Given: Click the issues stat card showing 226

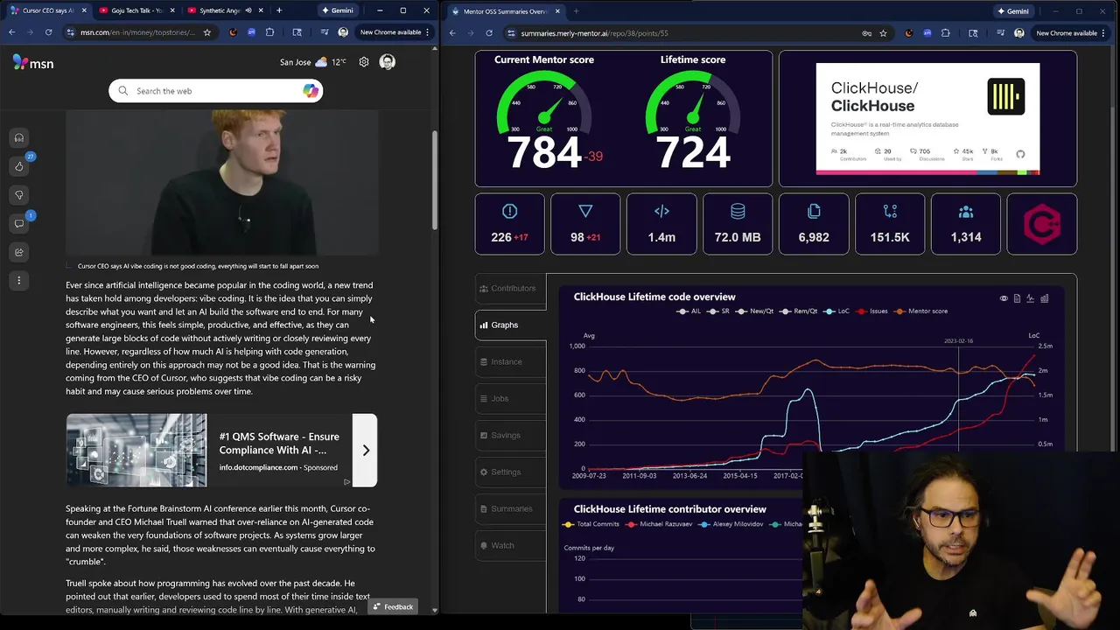Looking at the screenshot, I should (x=509, y=224).
